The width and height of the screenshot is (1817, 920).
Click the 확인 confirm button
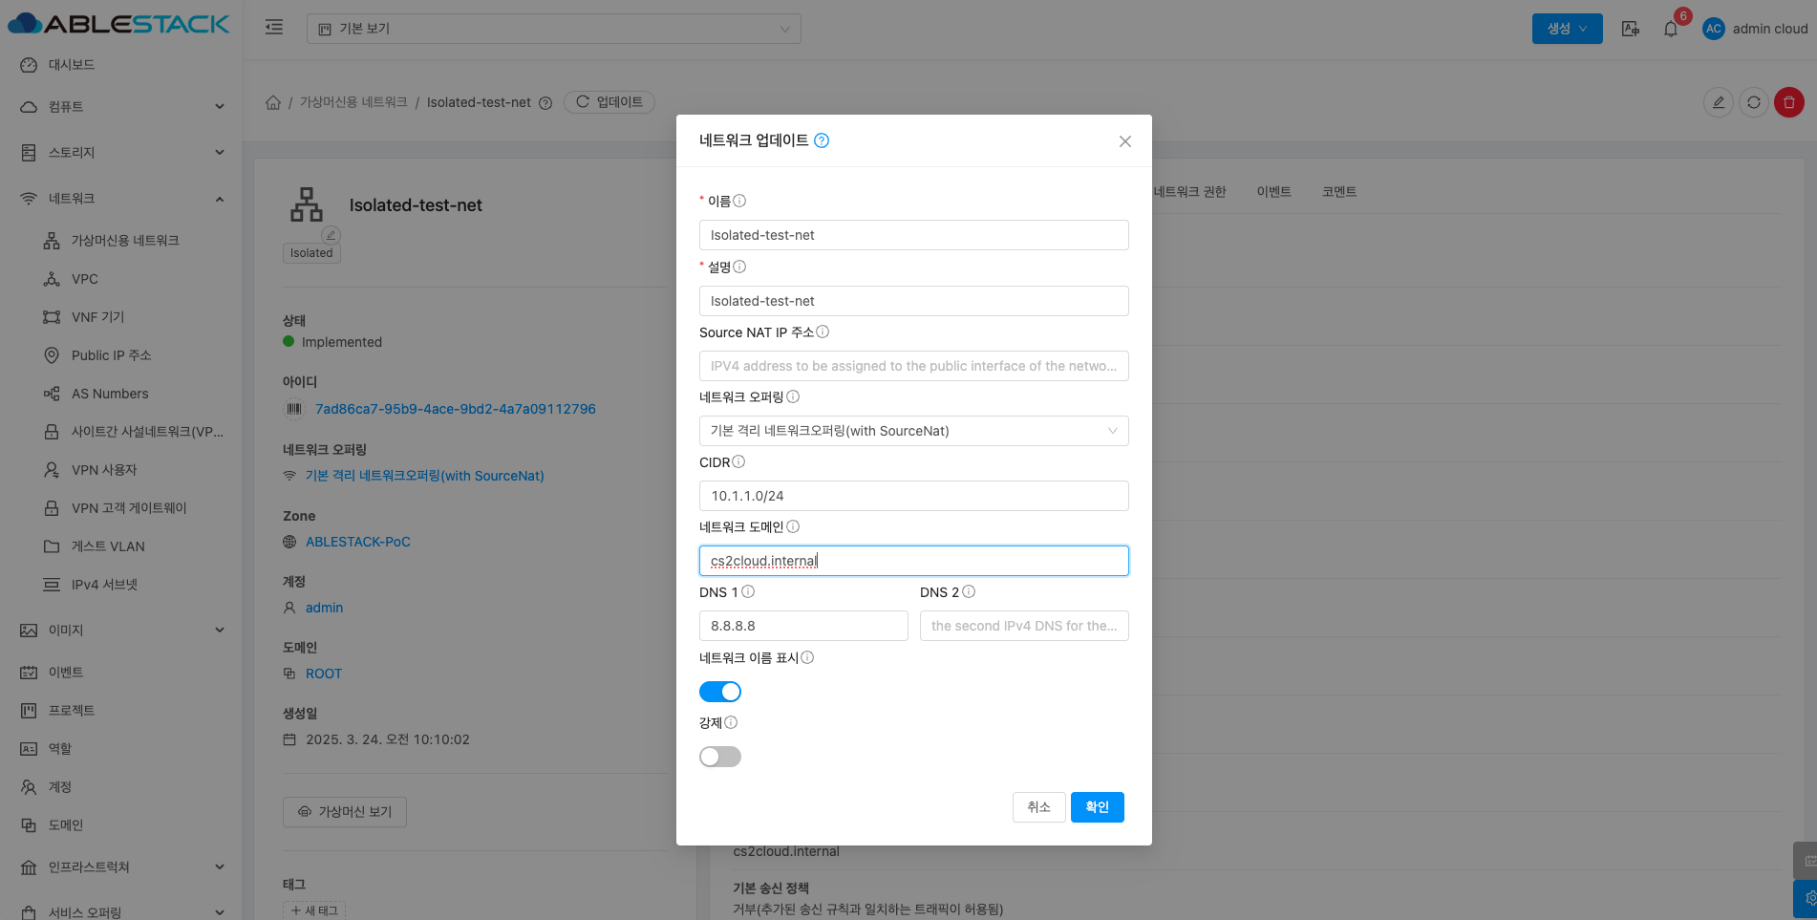click(1097, 807)
